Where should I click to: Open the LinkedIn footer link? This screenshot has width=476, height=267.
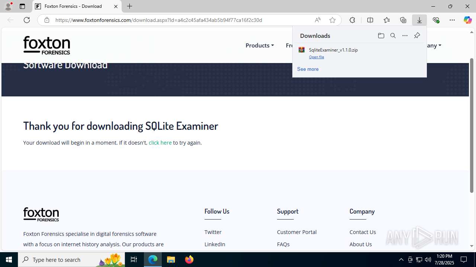[x=215, y=244]
